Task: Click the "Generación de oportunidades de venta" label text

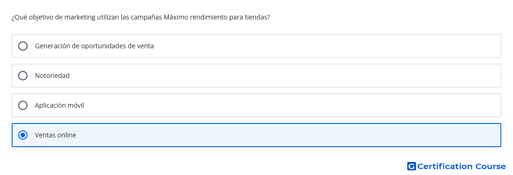Action: (94, 46)
